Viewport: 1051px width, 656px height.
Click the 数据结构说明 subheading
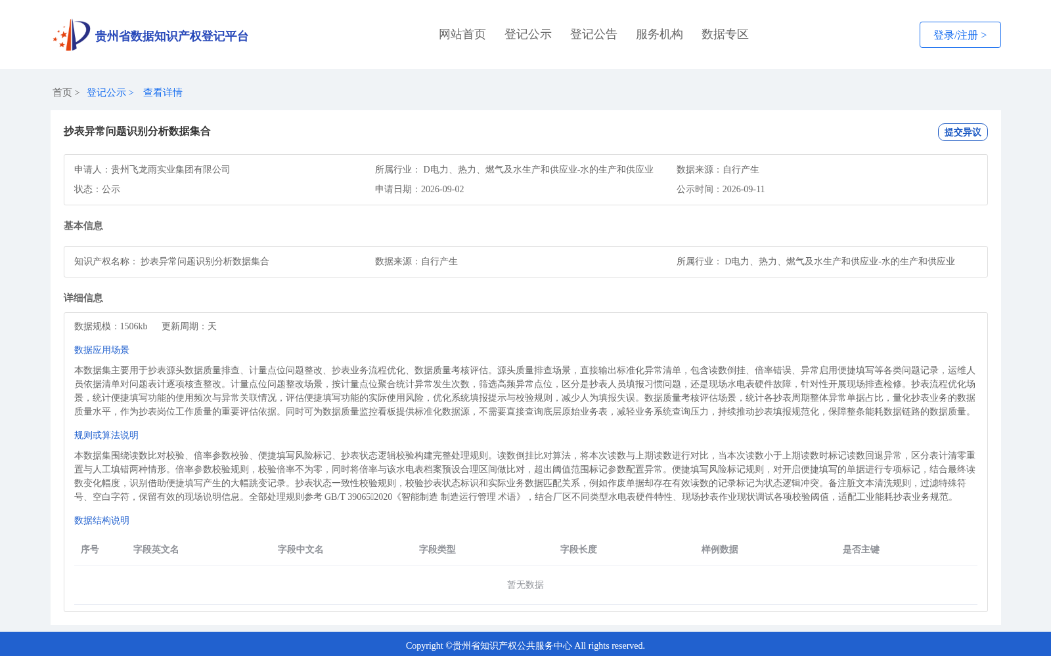point(102,520)
